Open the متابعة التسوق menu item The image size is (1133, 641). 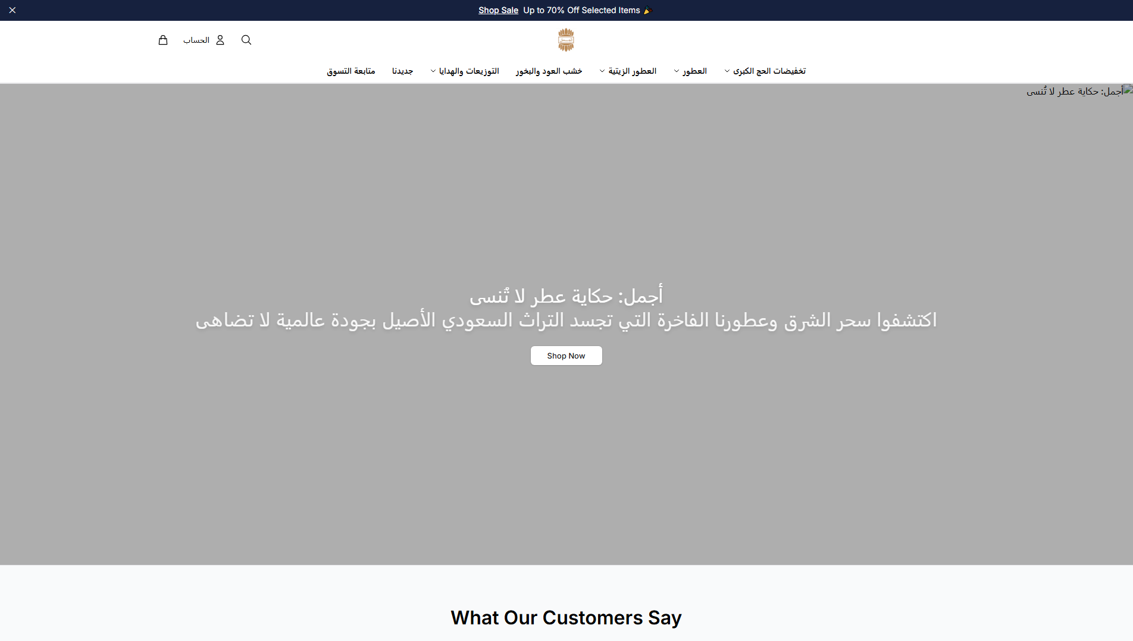[x=351, y=71]
